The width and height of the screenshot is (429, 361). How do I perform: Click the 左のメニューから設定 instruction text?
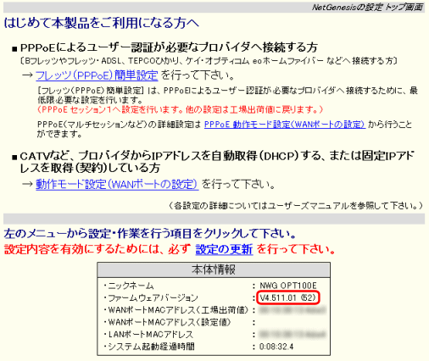coord(150,234)
